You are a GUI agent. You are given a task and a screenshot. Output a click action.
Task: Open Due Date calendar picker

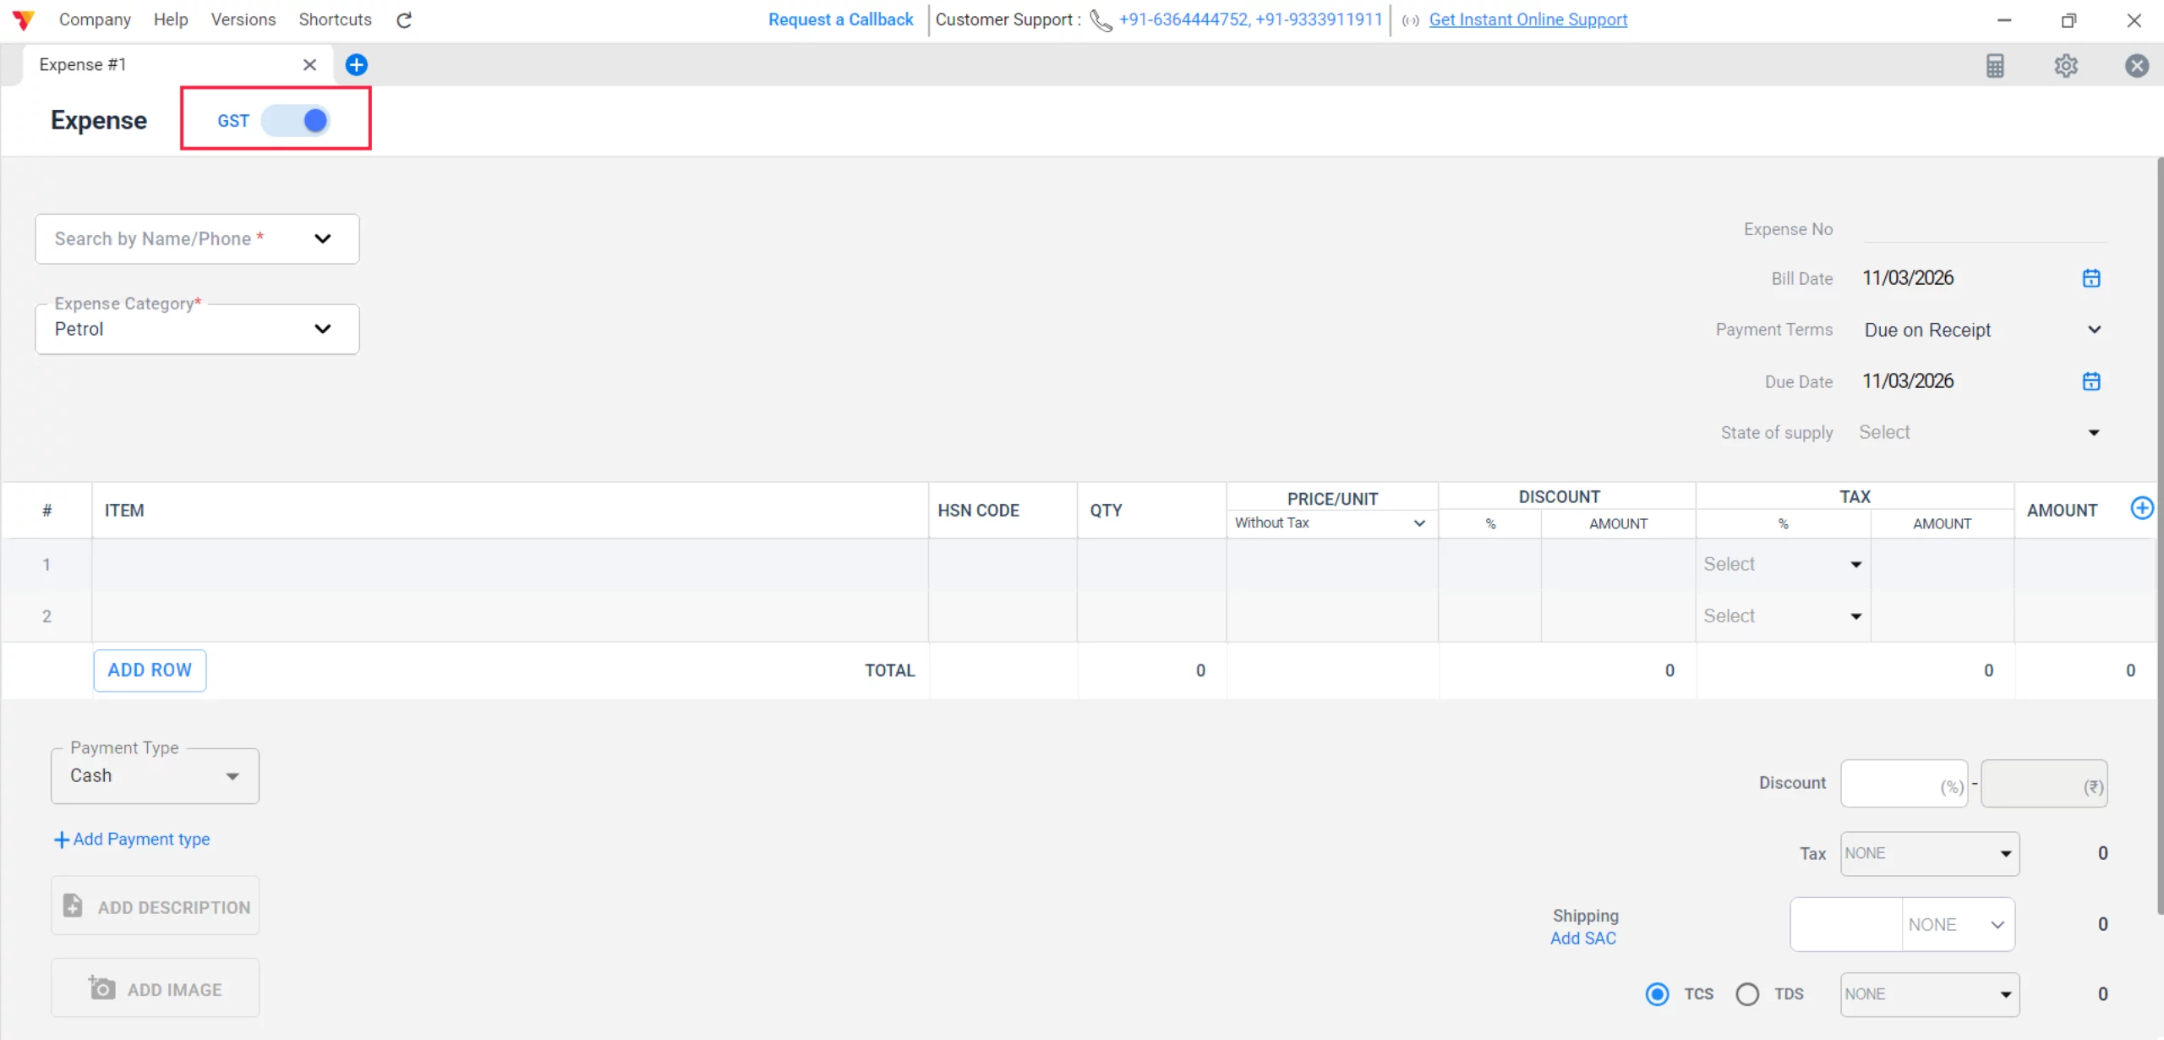2091,381
